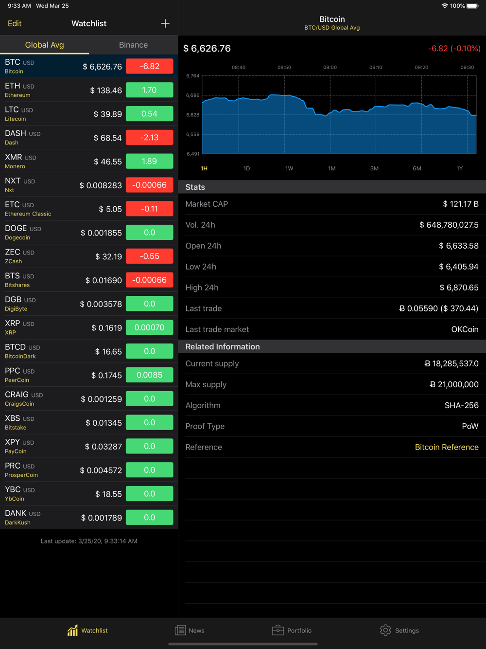Image resolution: width=486 pixels, height=649 pixels.
Task: Select the Bitstake XBS watchlist row
Action: 89,423
